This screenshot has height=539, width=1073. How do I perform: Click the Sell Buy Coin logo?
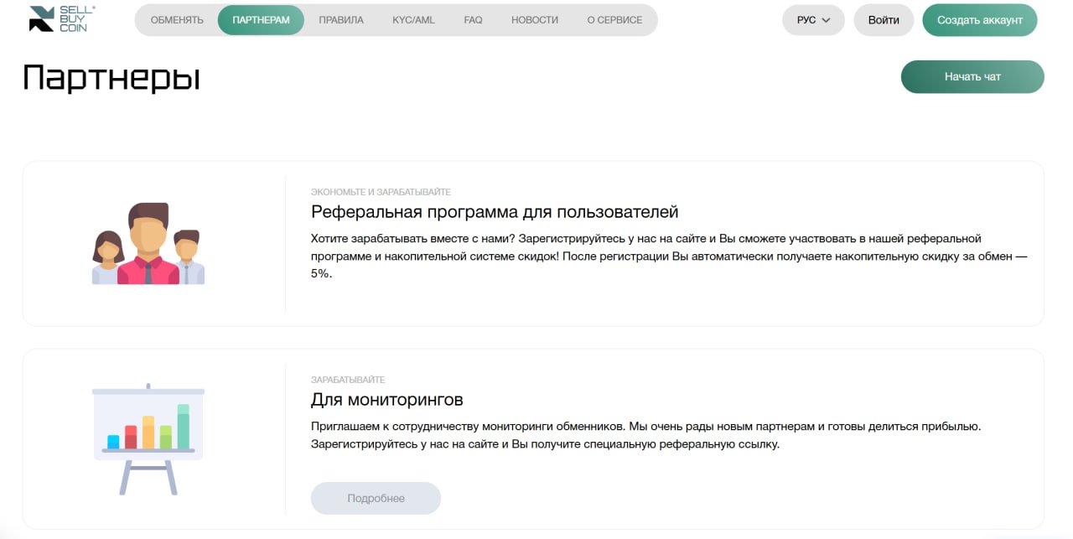pos(63,18)
